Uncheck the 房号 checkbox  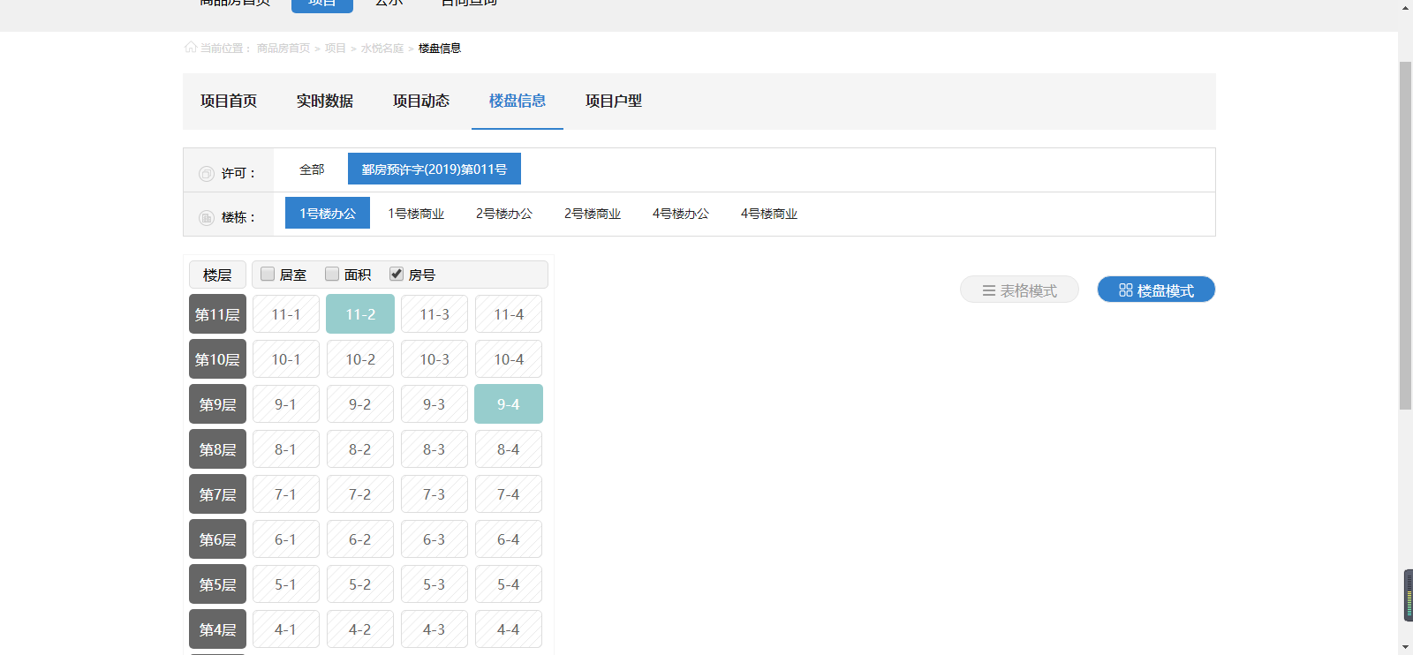397,274
